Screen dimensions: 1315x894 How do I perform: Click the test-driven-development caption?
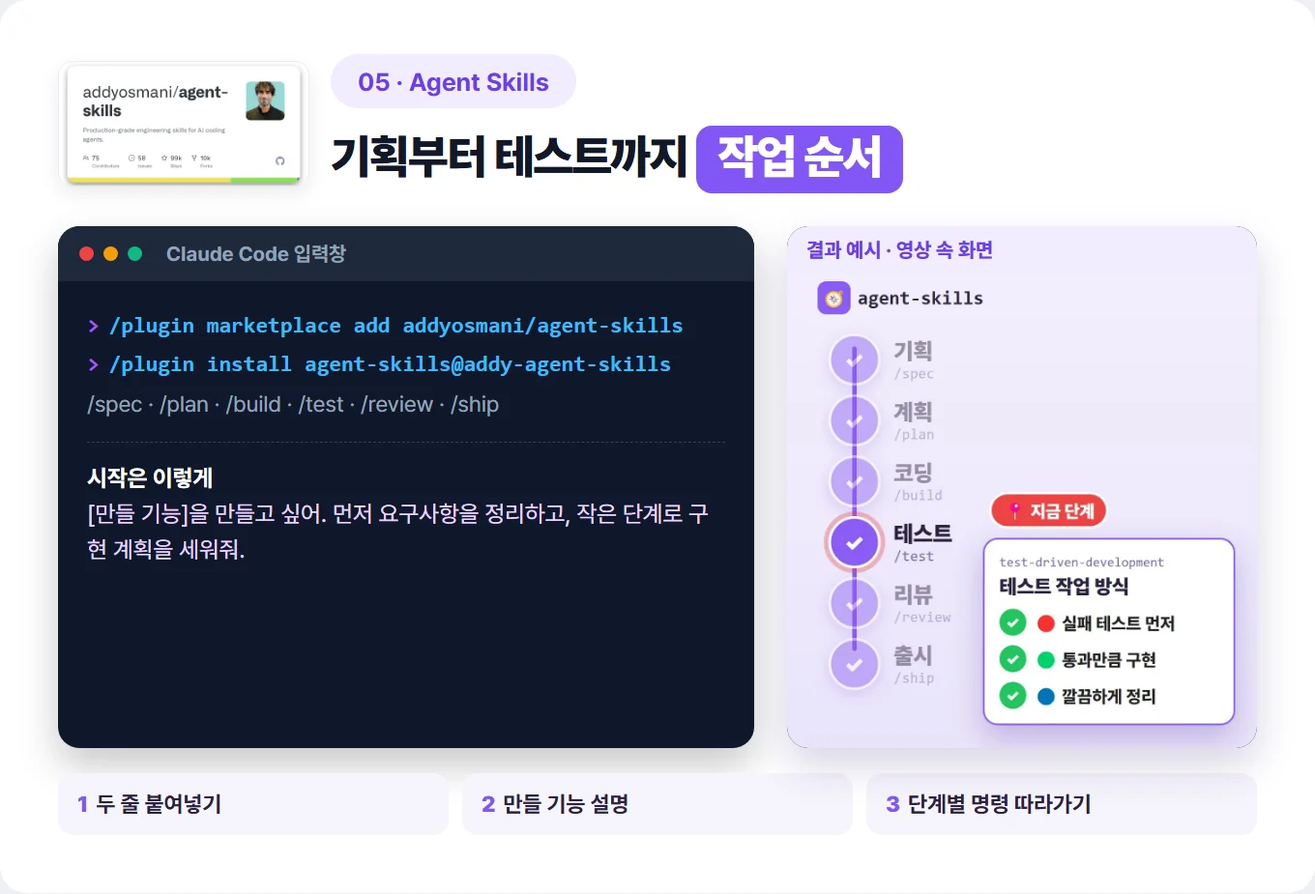(x=1081, y=562)
